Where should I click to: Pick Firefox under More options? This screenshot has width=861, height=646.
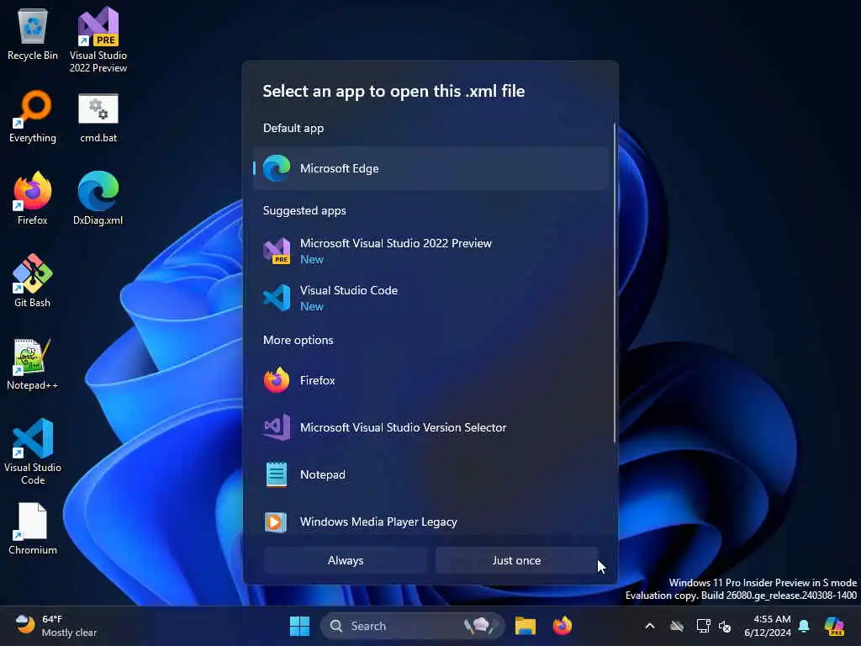[x=430, y=380]
